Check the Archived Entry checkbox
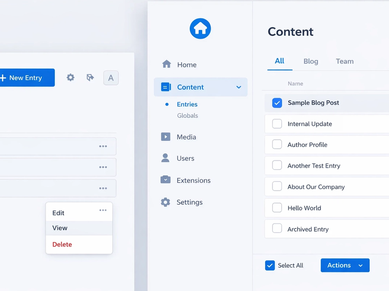The image size is (389, 291). 277,228
